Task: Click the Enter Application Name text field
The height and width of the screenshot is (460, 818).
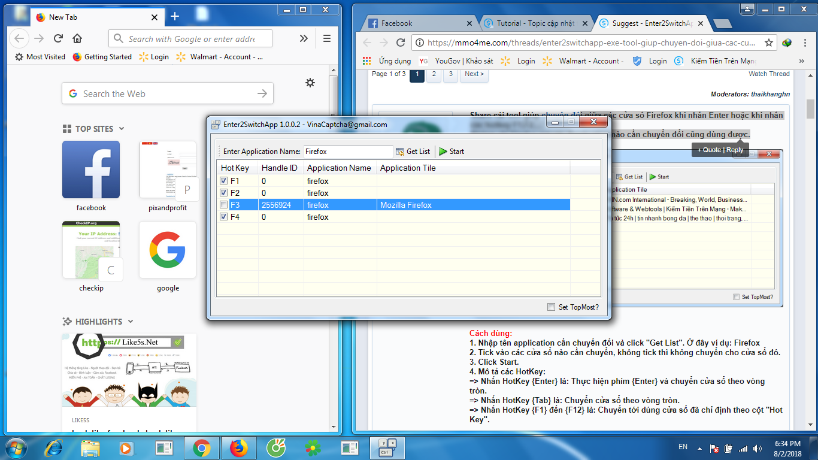Action: (x=348, y=152)
